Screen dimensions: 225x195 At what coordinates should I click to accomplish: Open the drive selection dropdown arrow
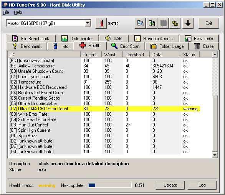(88, 23)
